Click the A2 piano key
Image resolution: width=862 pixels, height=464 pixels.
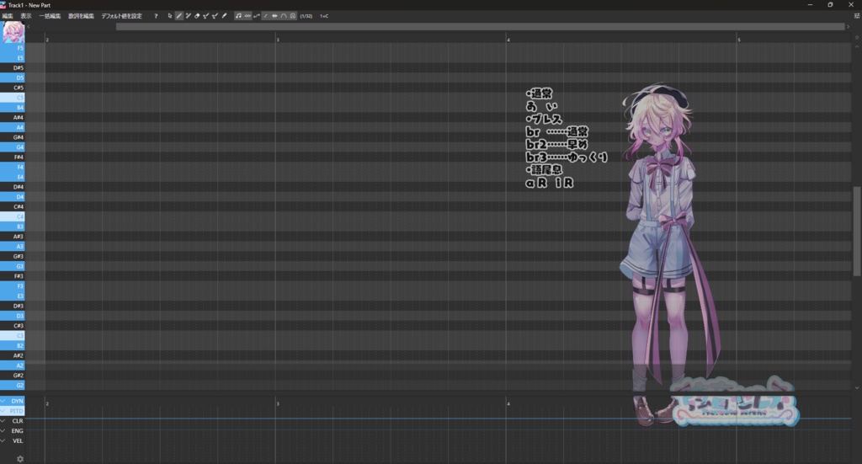[12, 365]
